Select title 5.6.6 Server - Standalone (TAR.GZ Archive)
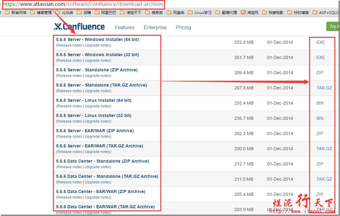This screenshot has height=216, width=340. click(102, 85)
